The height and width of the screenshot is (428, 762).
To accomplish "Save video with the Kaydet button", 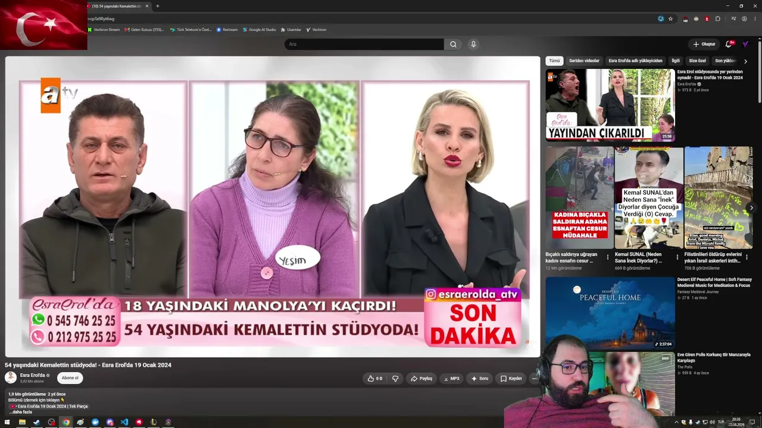I will (x=511, y=379).
